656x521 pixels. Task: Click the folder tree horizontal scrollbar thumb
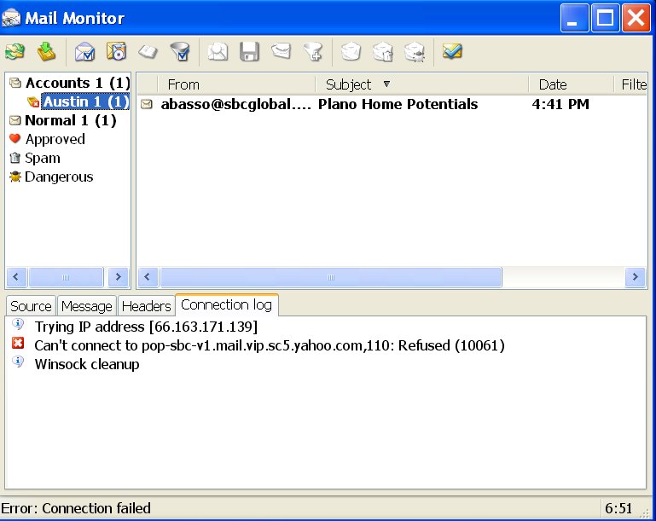point(66,277)
